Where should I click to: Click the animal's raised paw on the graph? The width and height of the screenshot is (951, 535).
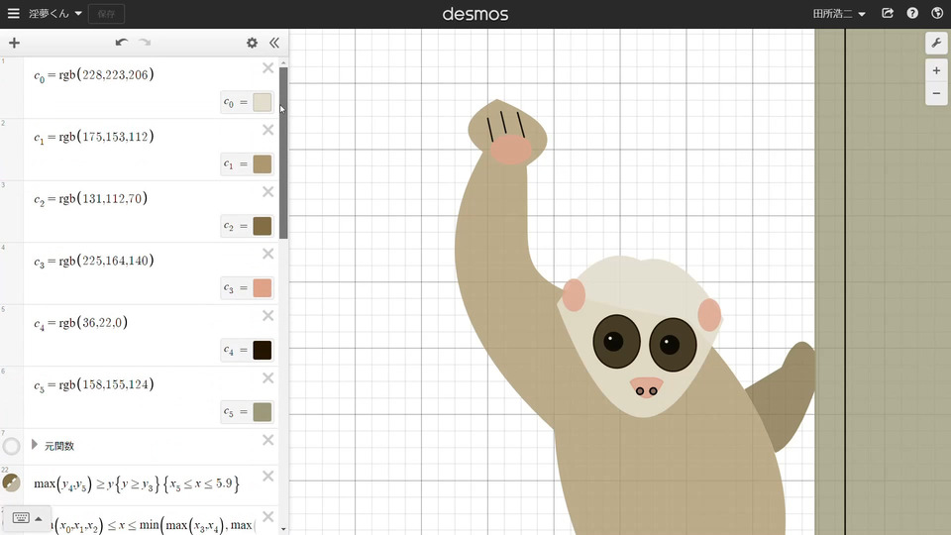(507, 134)
